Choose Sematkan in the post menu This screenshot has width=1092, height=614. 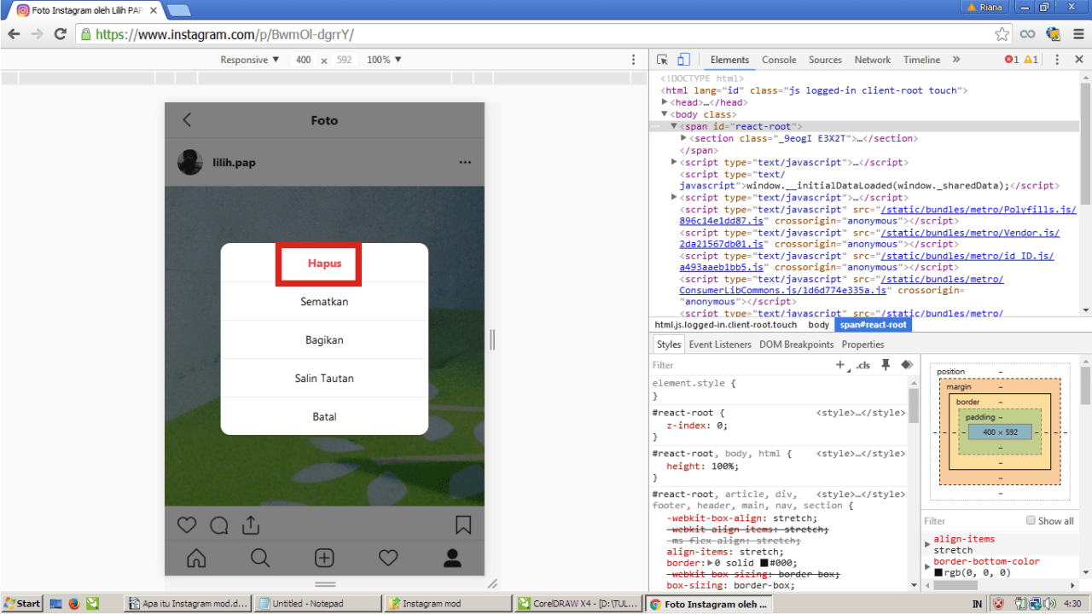[324, 301]
